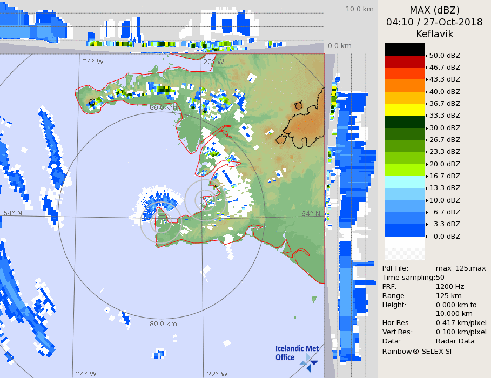Click the 04:10 / 27-Oct-2018 timestamp
This screenshot has width=491, height=378.
point(434,22)
